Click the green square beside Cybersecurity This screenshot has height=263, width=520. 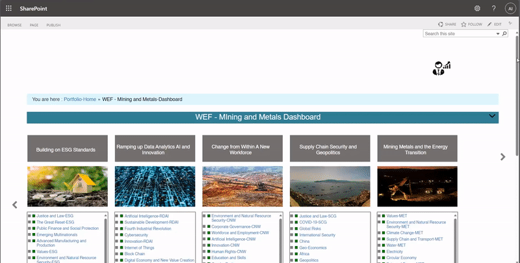pos(122,235)
